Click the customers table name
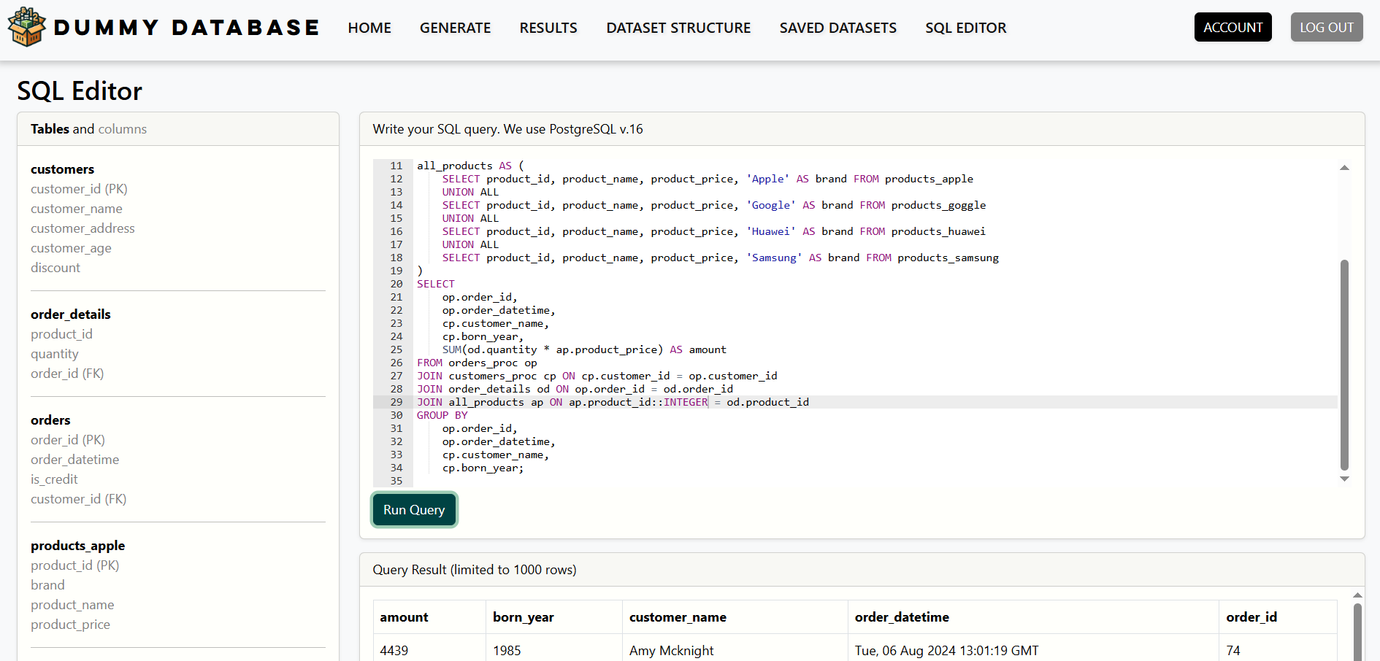 62,169
